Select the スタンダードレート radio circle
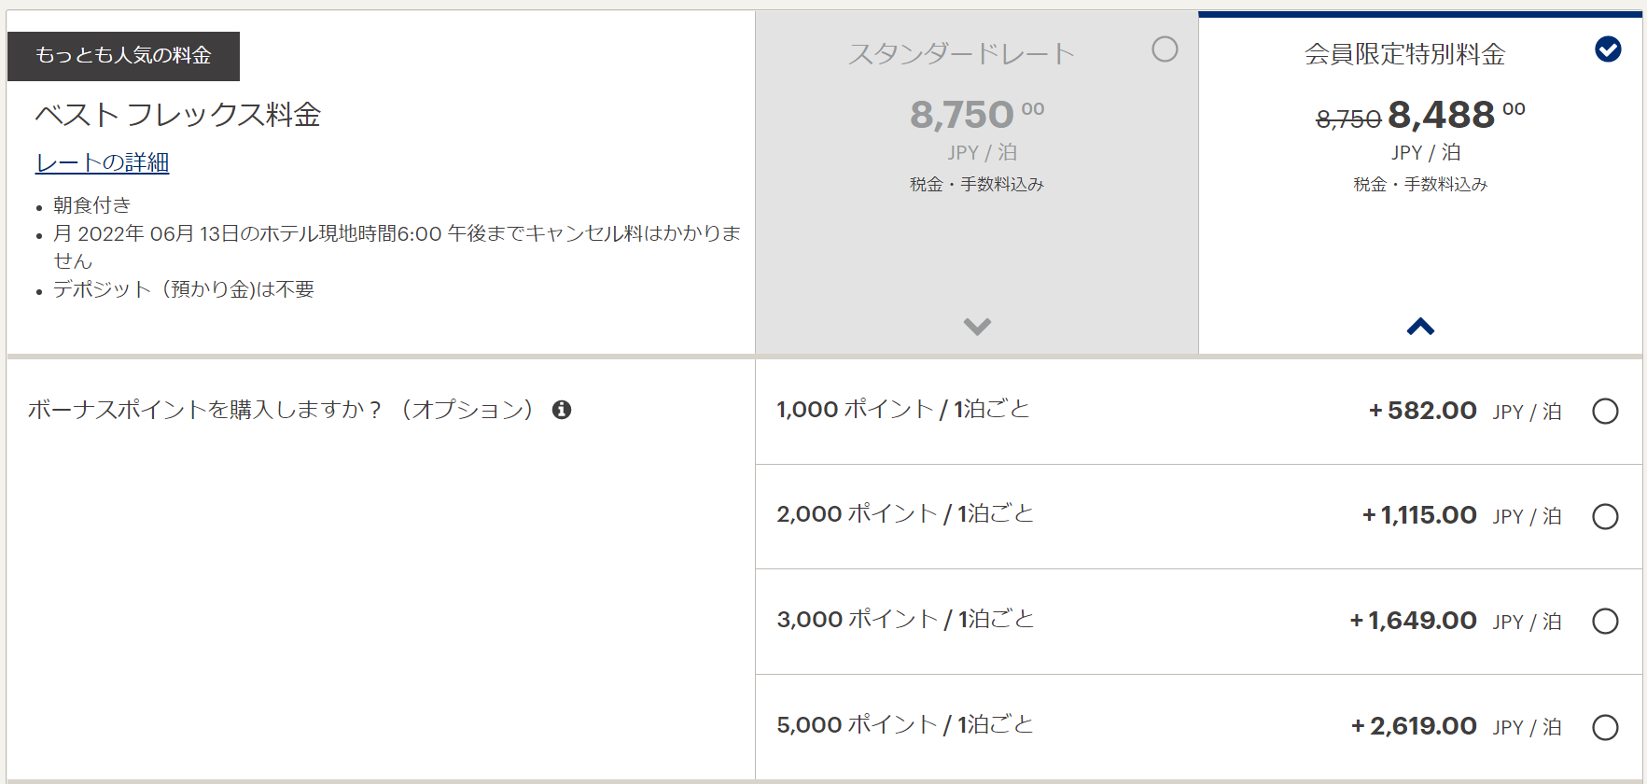Viewport: 1647px width, 784px height. [1165, 49]
